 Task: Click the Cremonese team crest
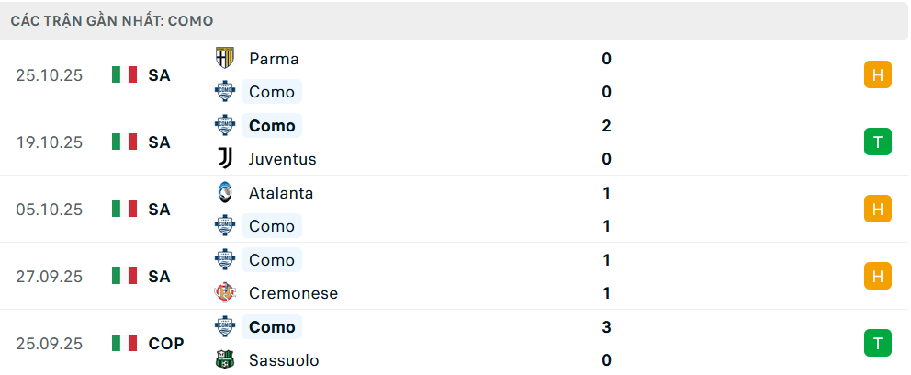pos(224,293)
